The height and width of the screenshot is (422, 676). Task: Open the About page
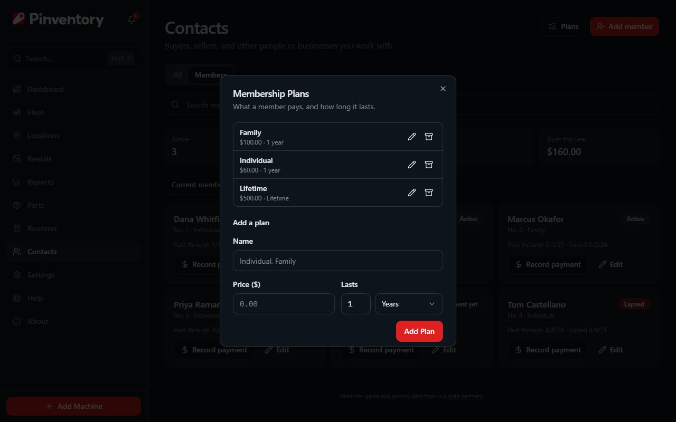pyautogui.click(x=73, y=321)
